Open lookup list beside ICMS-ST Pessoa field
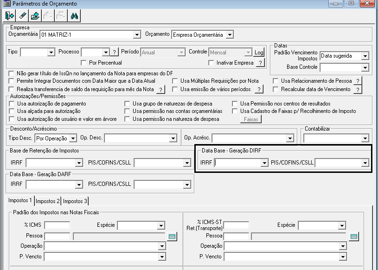The height and width of the screenshot is (270, 378). pos(354,237)
